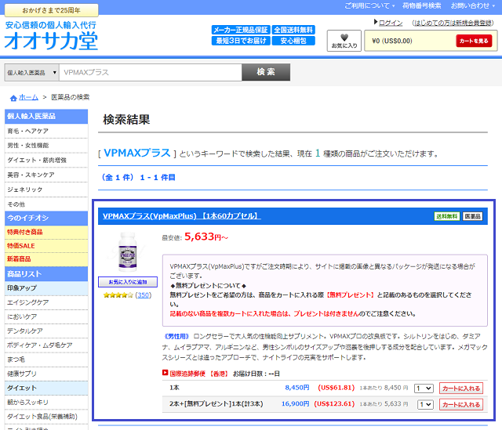Viewport: 502px width, 430px height.
Task: Click the heart favorites icon in the header
Action: pyautogui.click(x=344, y=37)
